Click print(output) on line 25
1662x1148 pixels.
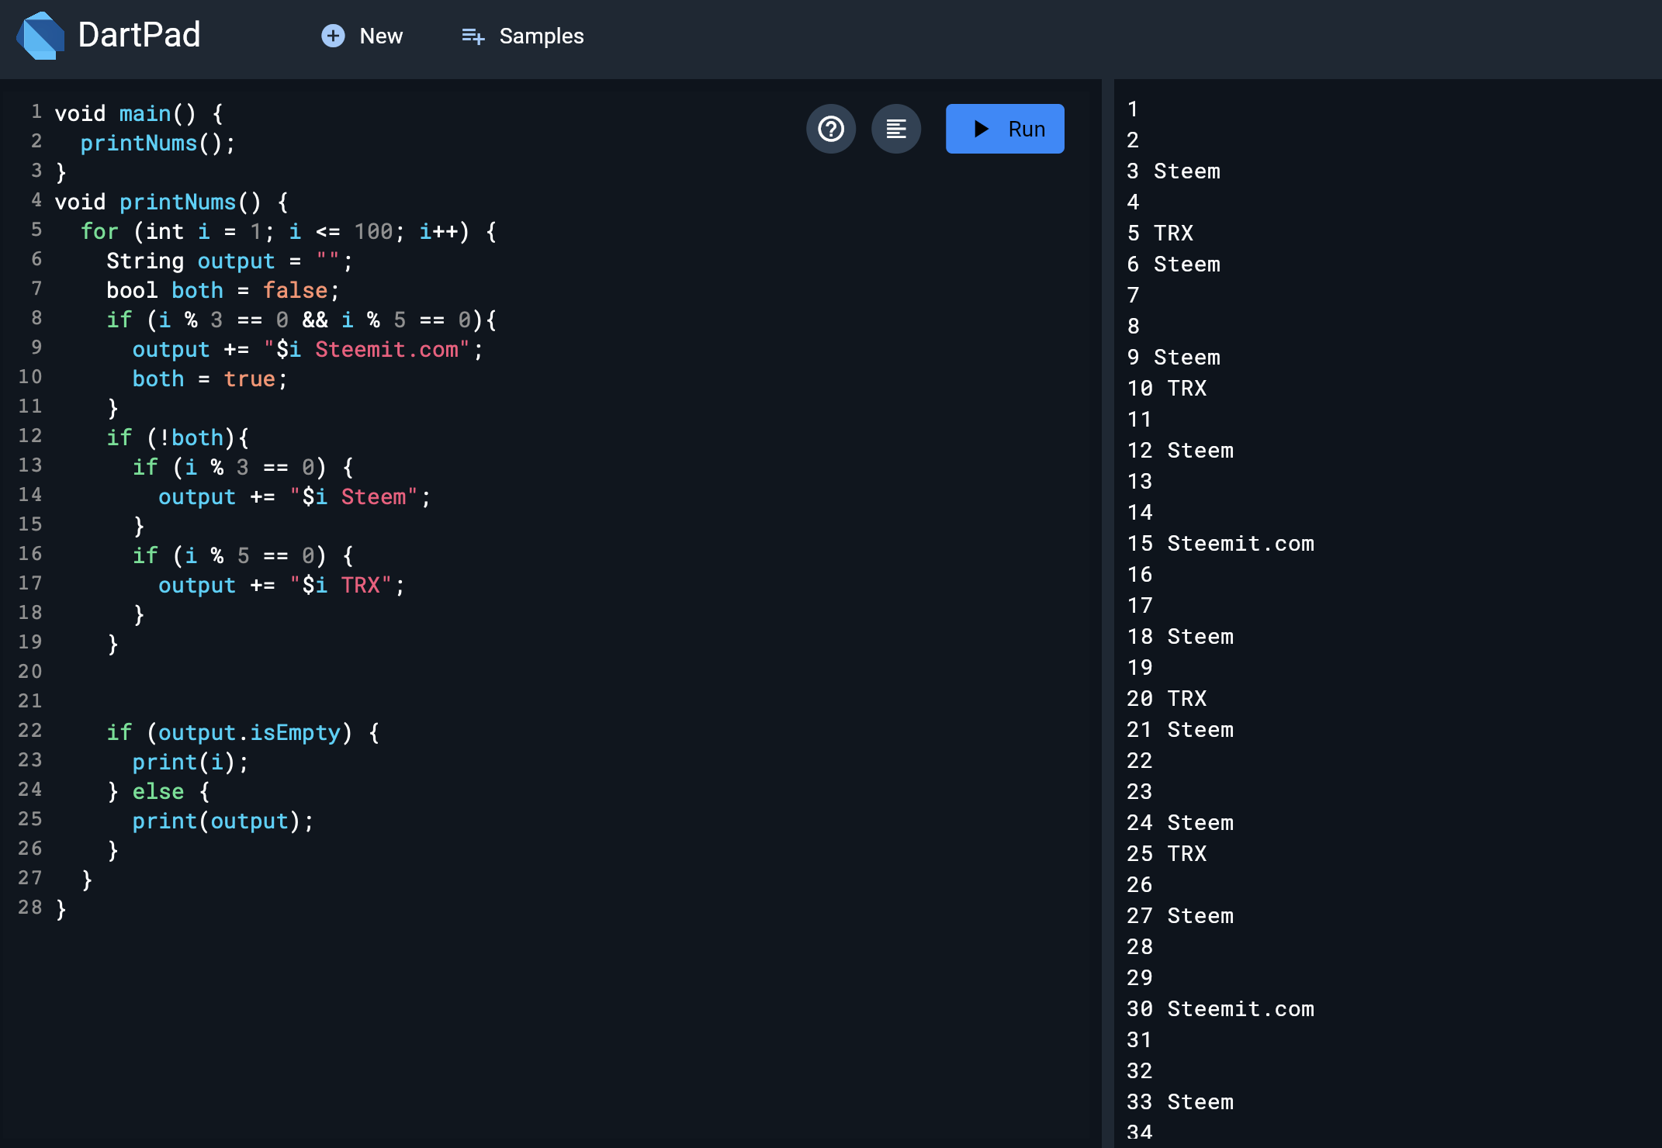click(216, 821)
